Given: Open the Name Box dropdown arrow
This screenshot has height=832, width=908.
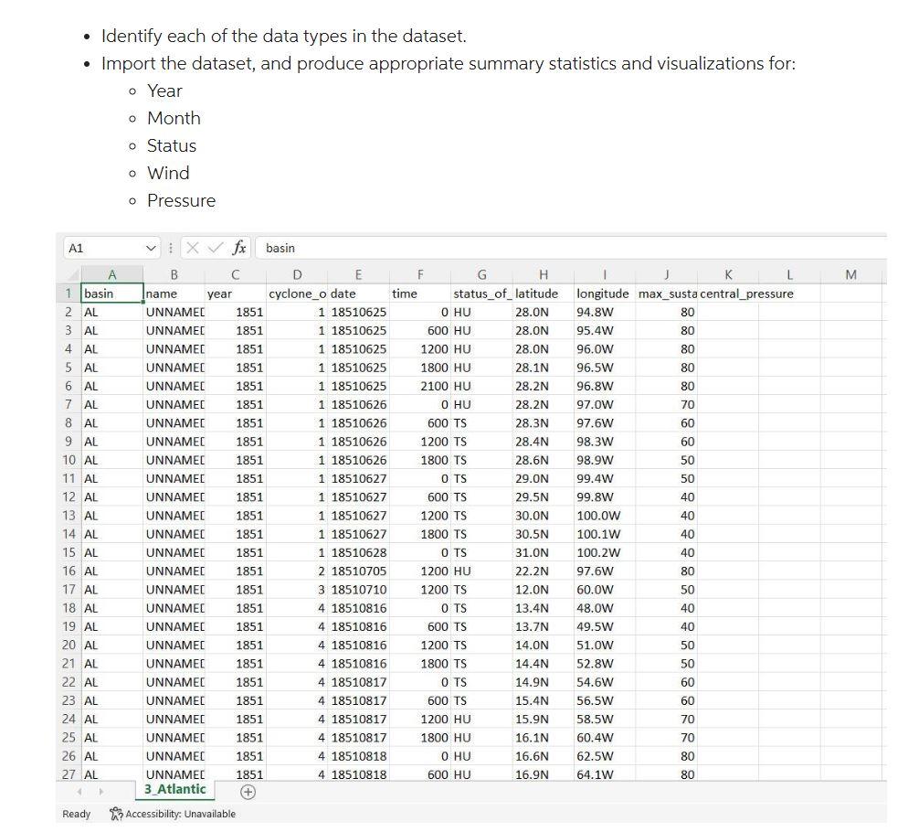Looking at the screenshot, I should point(151,248).
